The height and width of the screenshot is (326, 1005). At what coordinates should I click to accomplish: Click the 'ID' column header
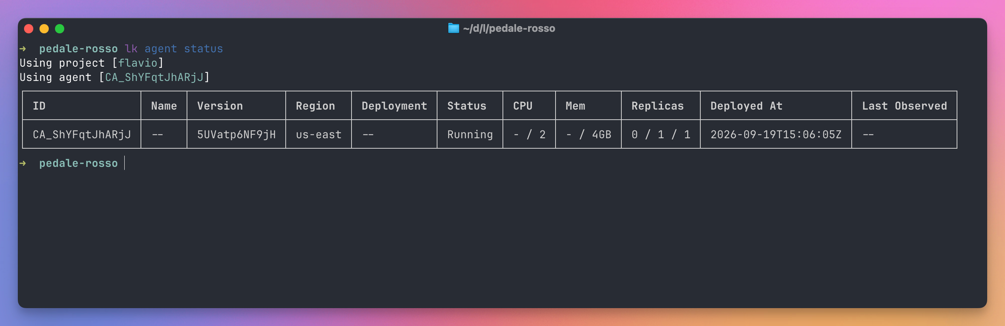39,106
